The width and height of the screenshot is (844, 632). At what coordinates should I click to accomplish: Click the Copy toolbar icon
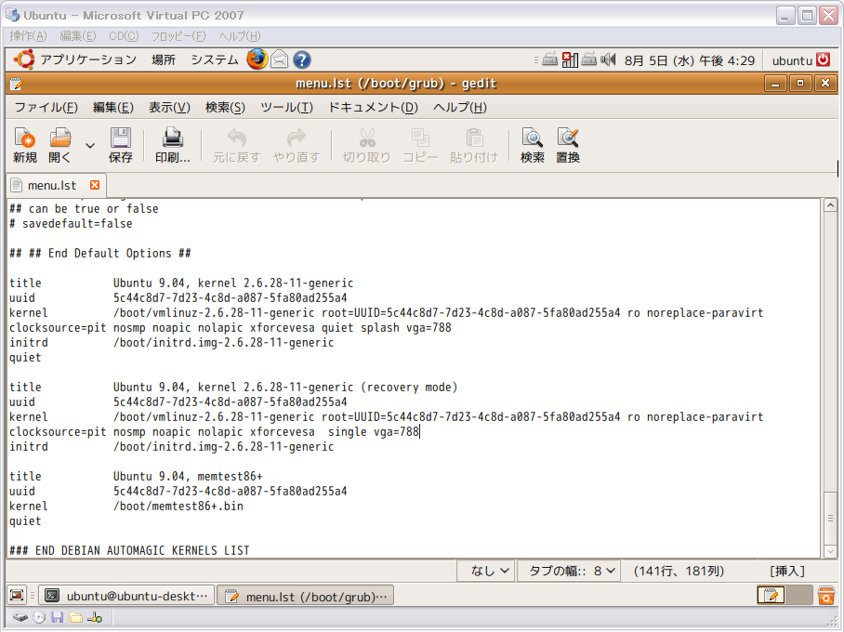point(420,145)
